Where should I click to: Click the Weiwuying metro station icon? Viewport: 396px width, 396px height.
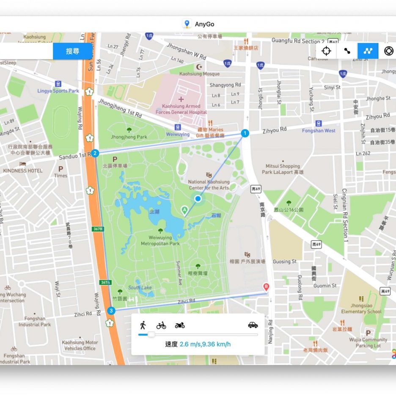(178, 127)
